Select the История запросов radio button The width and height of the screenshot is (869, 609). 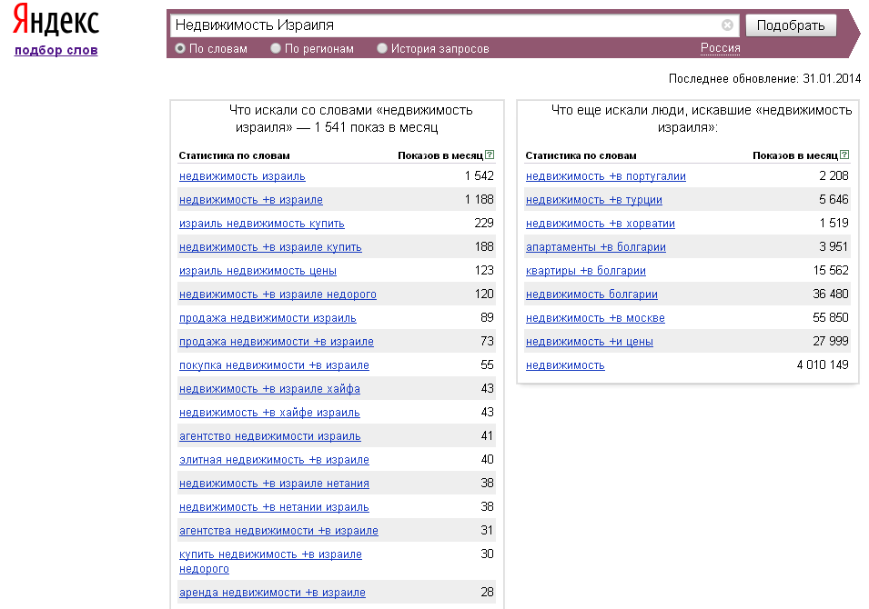382,49
